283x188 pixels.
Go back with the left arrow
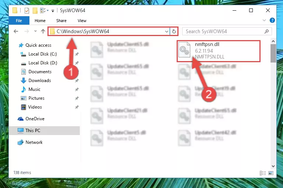[x=16, y=31]
